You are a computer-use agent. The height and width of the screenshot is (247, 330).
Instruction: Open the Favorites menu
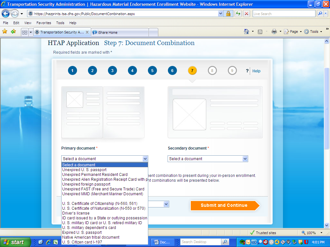44,23
